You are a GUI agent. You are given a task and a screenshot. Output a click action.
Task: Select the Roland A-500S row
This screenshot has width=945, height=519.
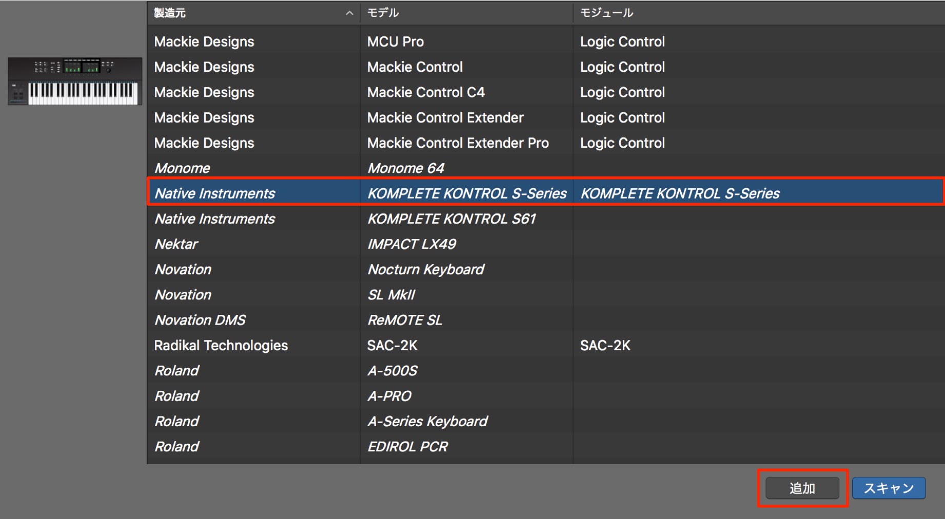(x=546, y=370)
